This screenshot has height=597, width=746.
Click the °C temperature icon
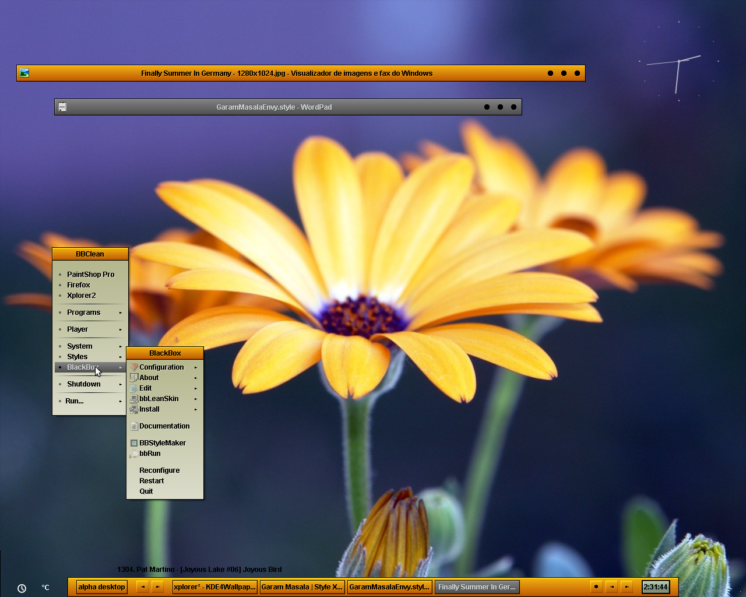coord(45,588)
